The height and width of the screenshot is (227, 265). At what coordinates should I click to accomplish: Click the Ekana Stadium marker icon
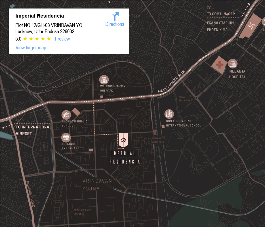(251, 26)
